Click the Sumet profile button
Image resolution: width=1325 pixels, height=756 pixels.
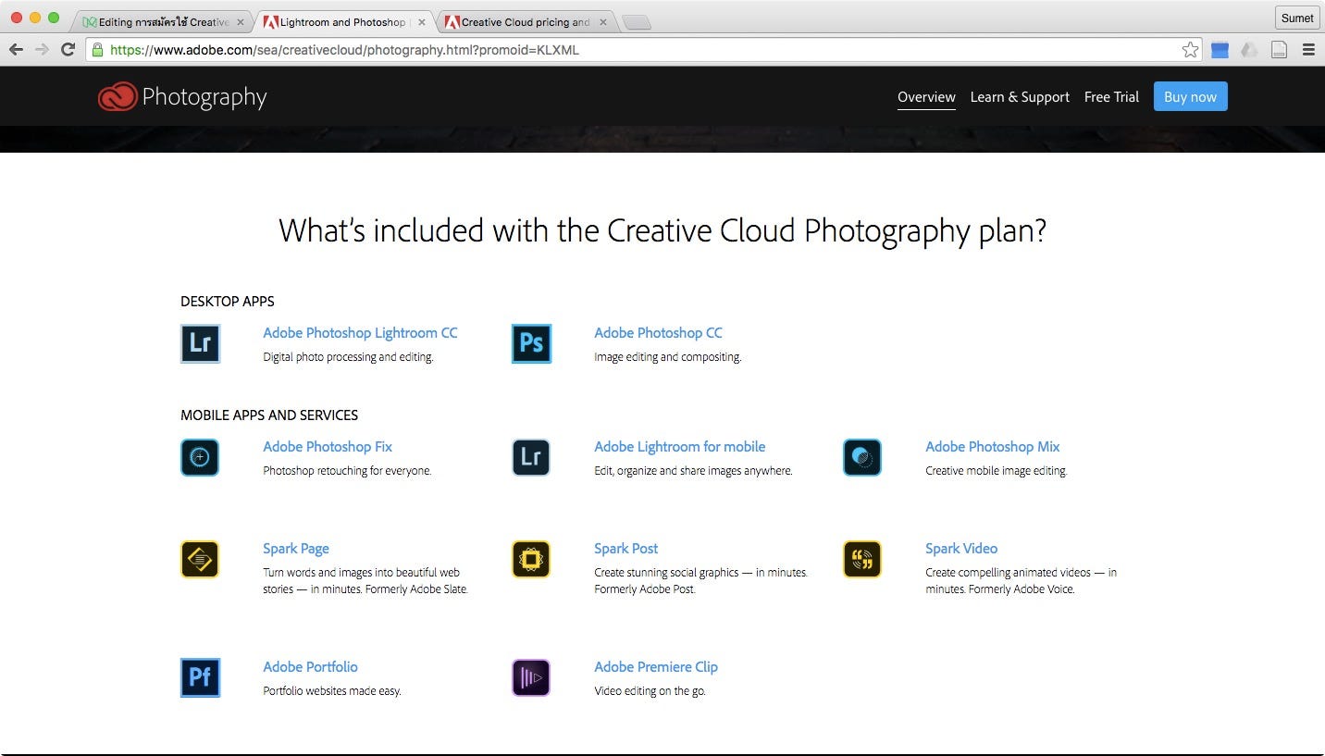pyautogui.click(x=1297, y=18)
